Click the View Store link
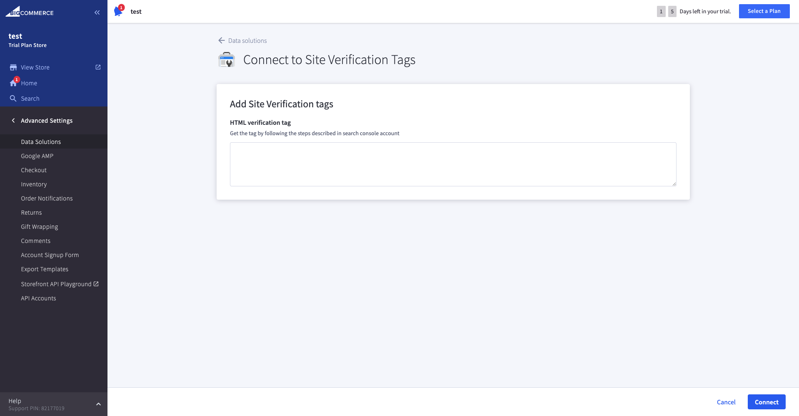Screen dimensions: 799x416 pos(35,67)
